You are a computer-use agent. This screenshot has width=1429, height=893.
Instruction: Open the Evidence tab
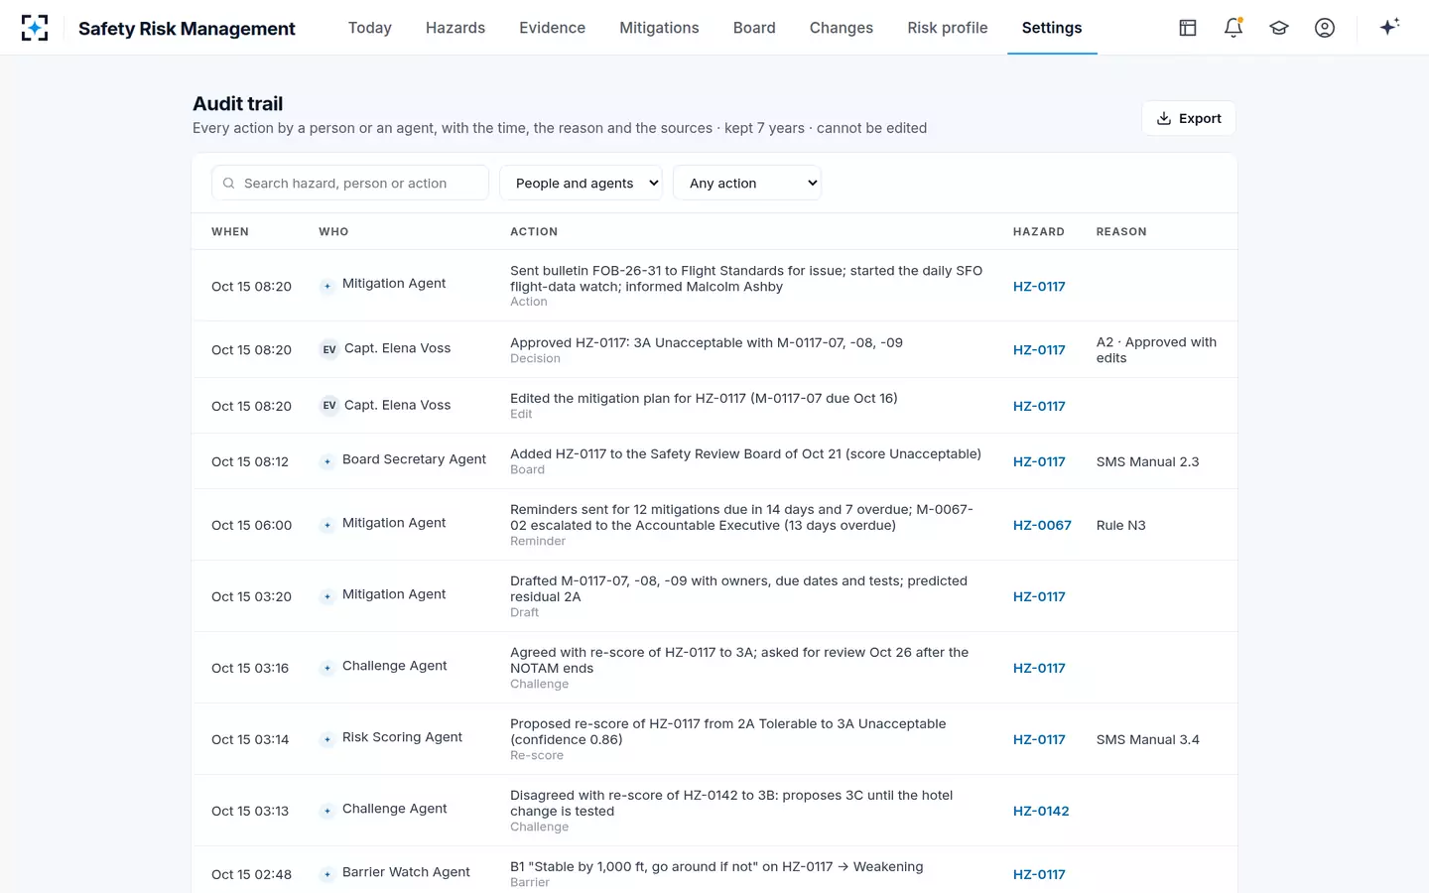(x=552, y=28)
